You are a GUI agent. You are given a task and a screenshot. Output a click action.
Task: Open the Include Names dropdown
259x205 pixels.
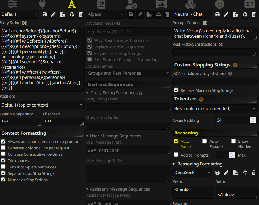click(128, 73)
